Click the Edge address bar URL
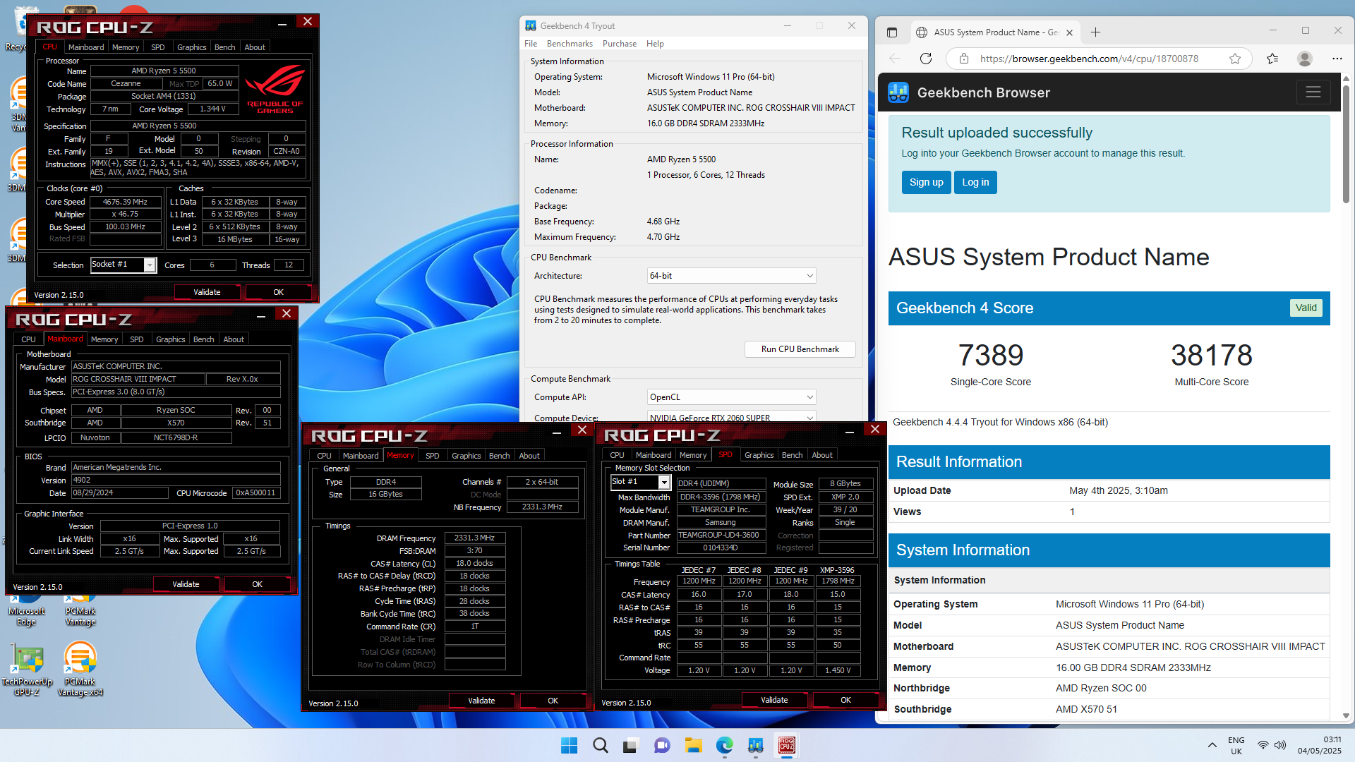Viewport: 1355px width, 762px height. (1089, 59)
